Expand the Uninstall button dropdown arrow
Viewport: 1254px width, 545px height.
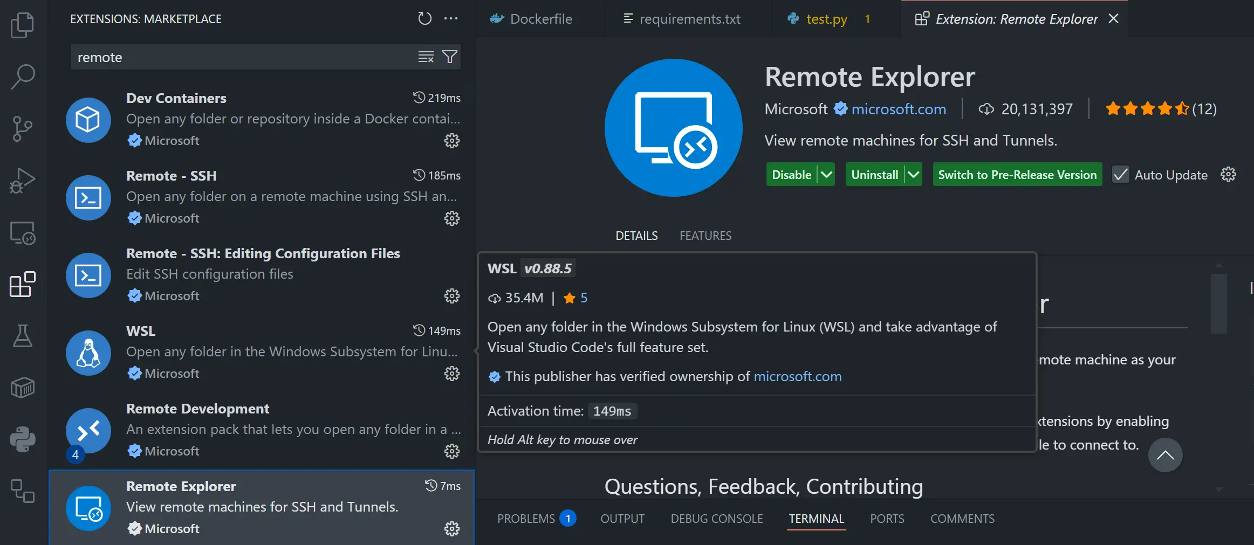[x=913, y=175]
